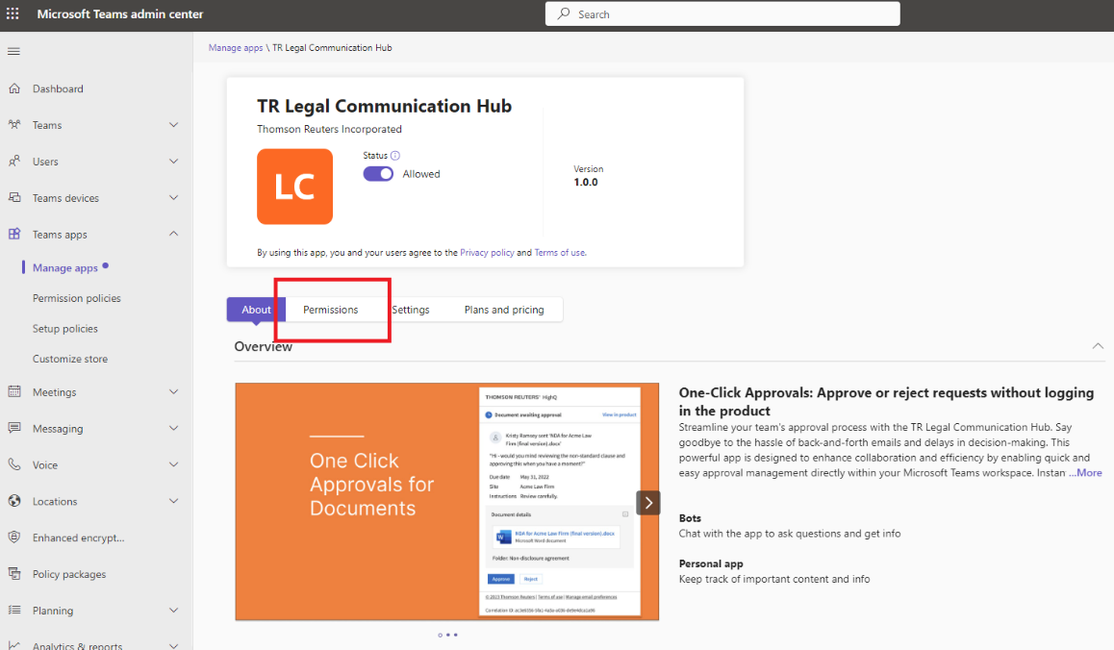Click the One Click Approvals screenshot

(447, 502)
